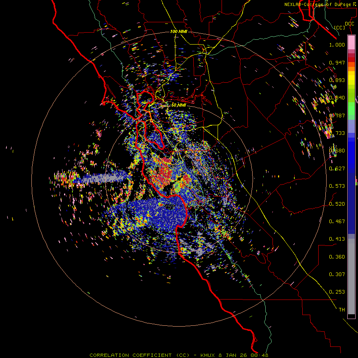Select the 0.307 legend value
358x358 pixels.
pos(337,274)
